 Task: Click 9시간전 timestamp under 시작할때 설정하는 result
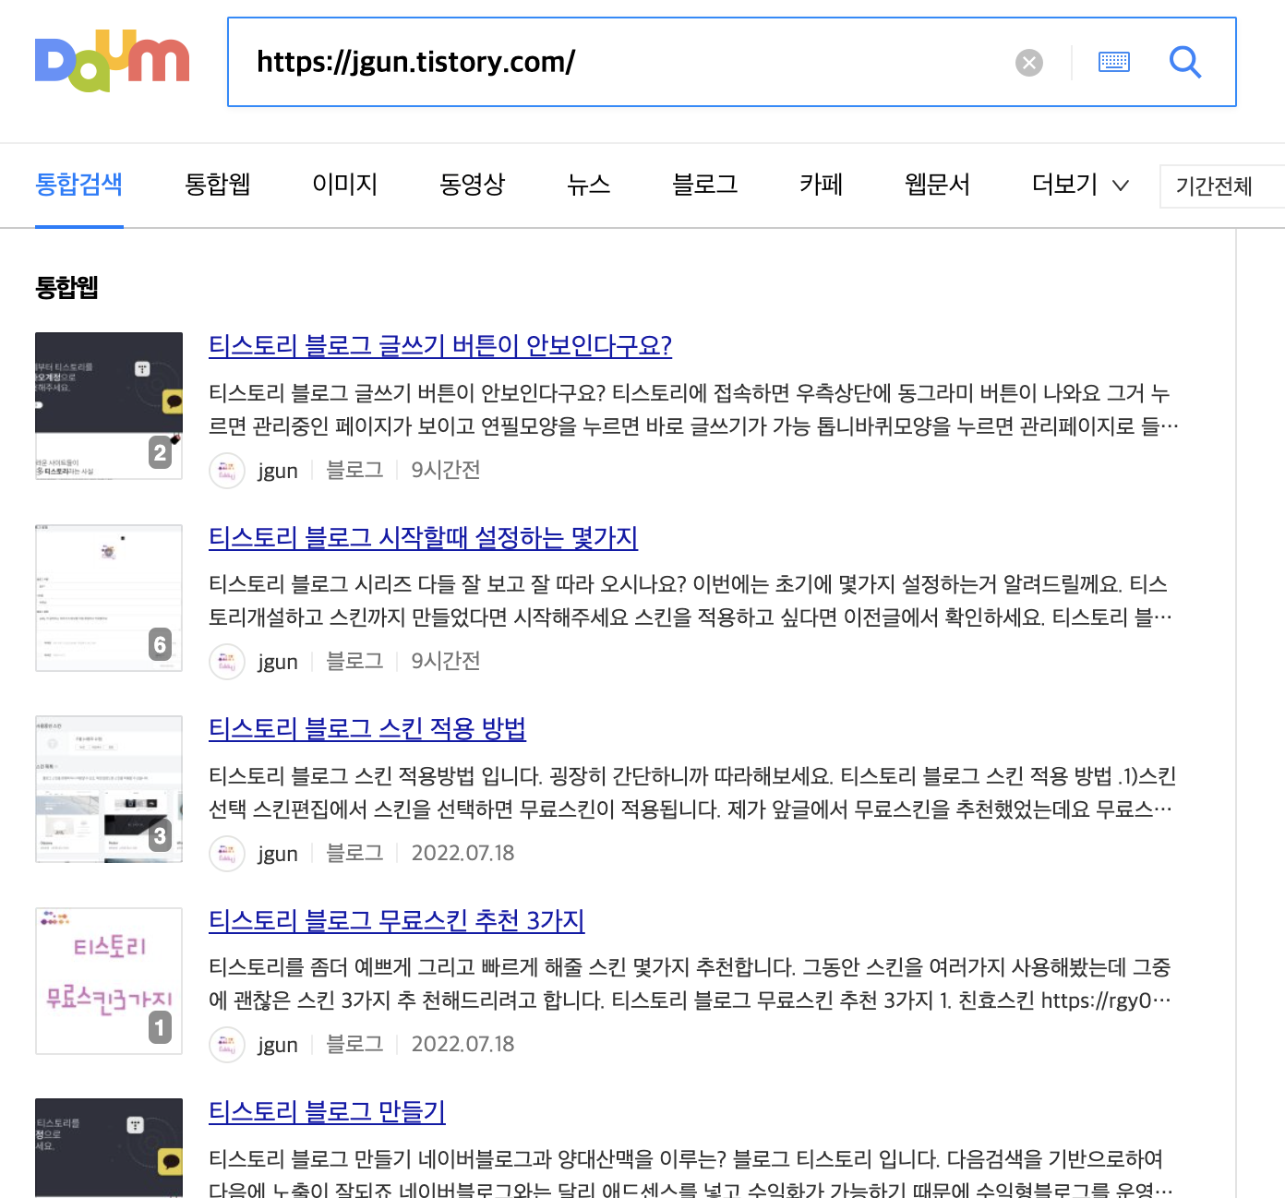coord(446,661)
